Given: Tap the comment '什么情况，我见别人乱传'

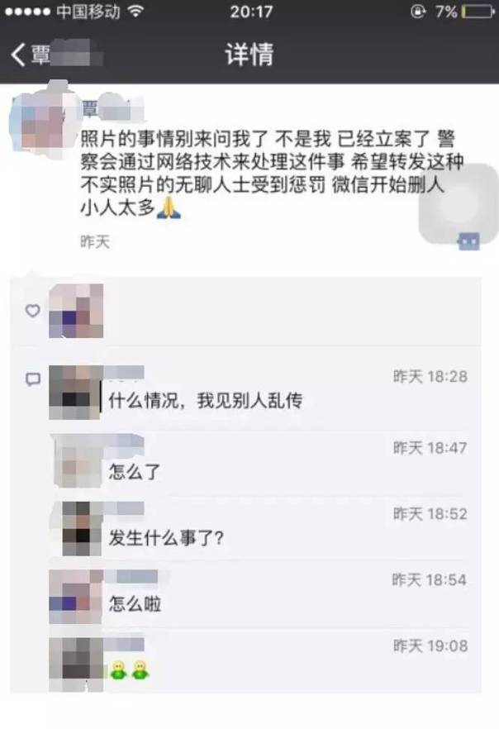Looking at the screenshot, I should point(206,400).
